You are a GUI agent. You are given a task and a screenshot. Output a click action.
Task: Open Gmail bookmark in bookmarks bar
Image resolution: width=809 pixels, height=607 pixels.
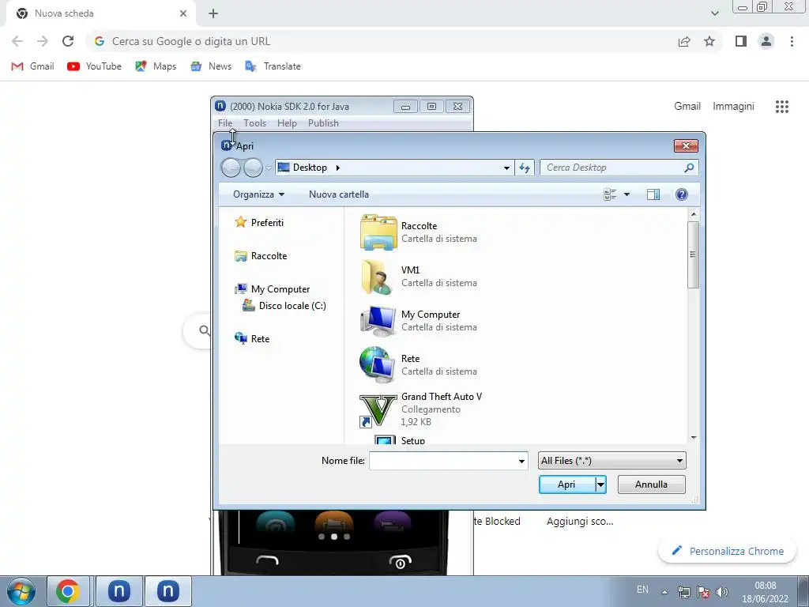pos(32,66)
